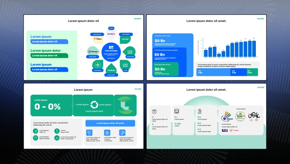The height and width of the screenshot is (164, 290).
Task: Select the bottom-right logos slide thumbnail
Action: point(206,116)
